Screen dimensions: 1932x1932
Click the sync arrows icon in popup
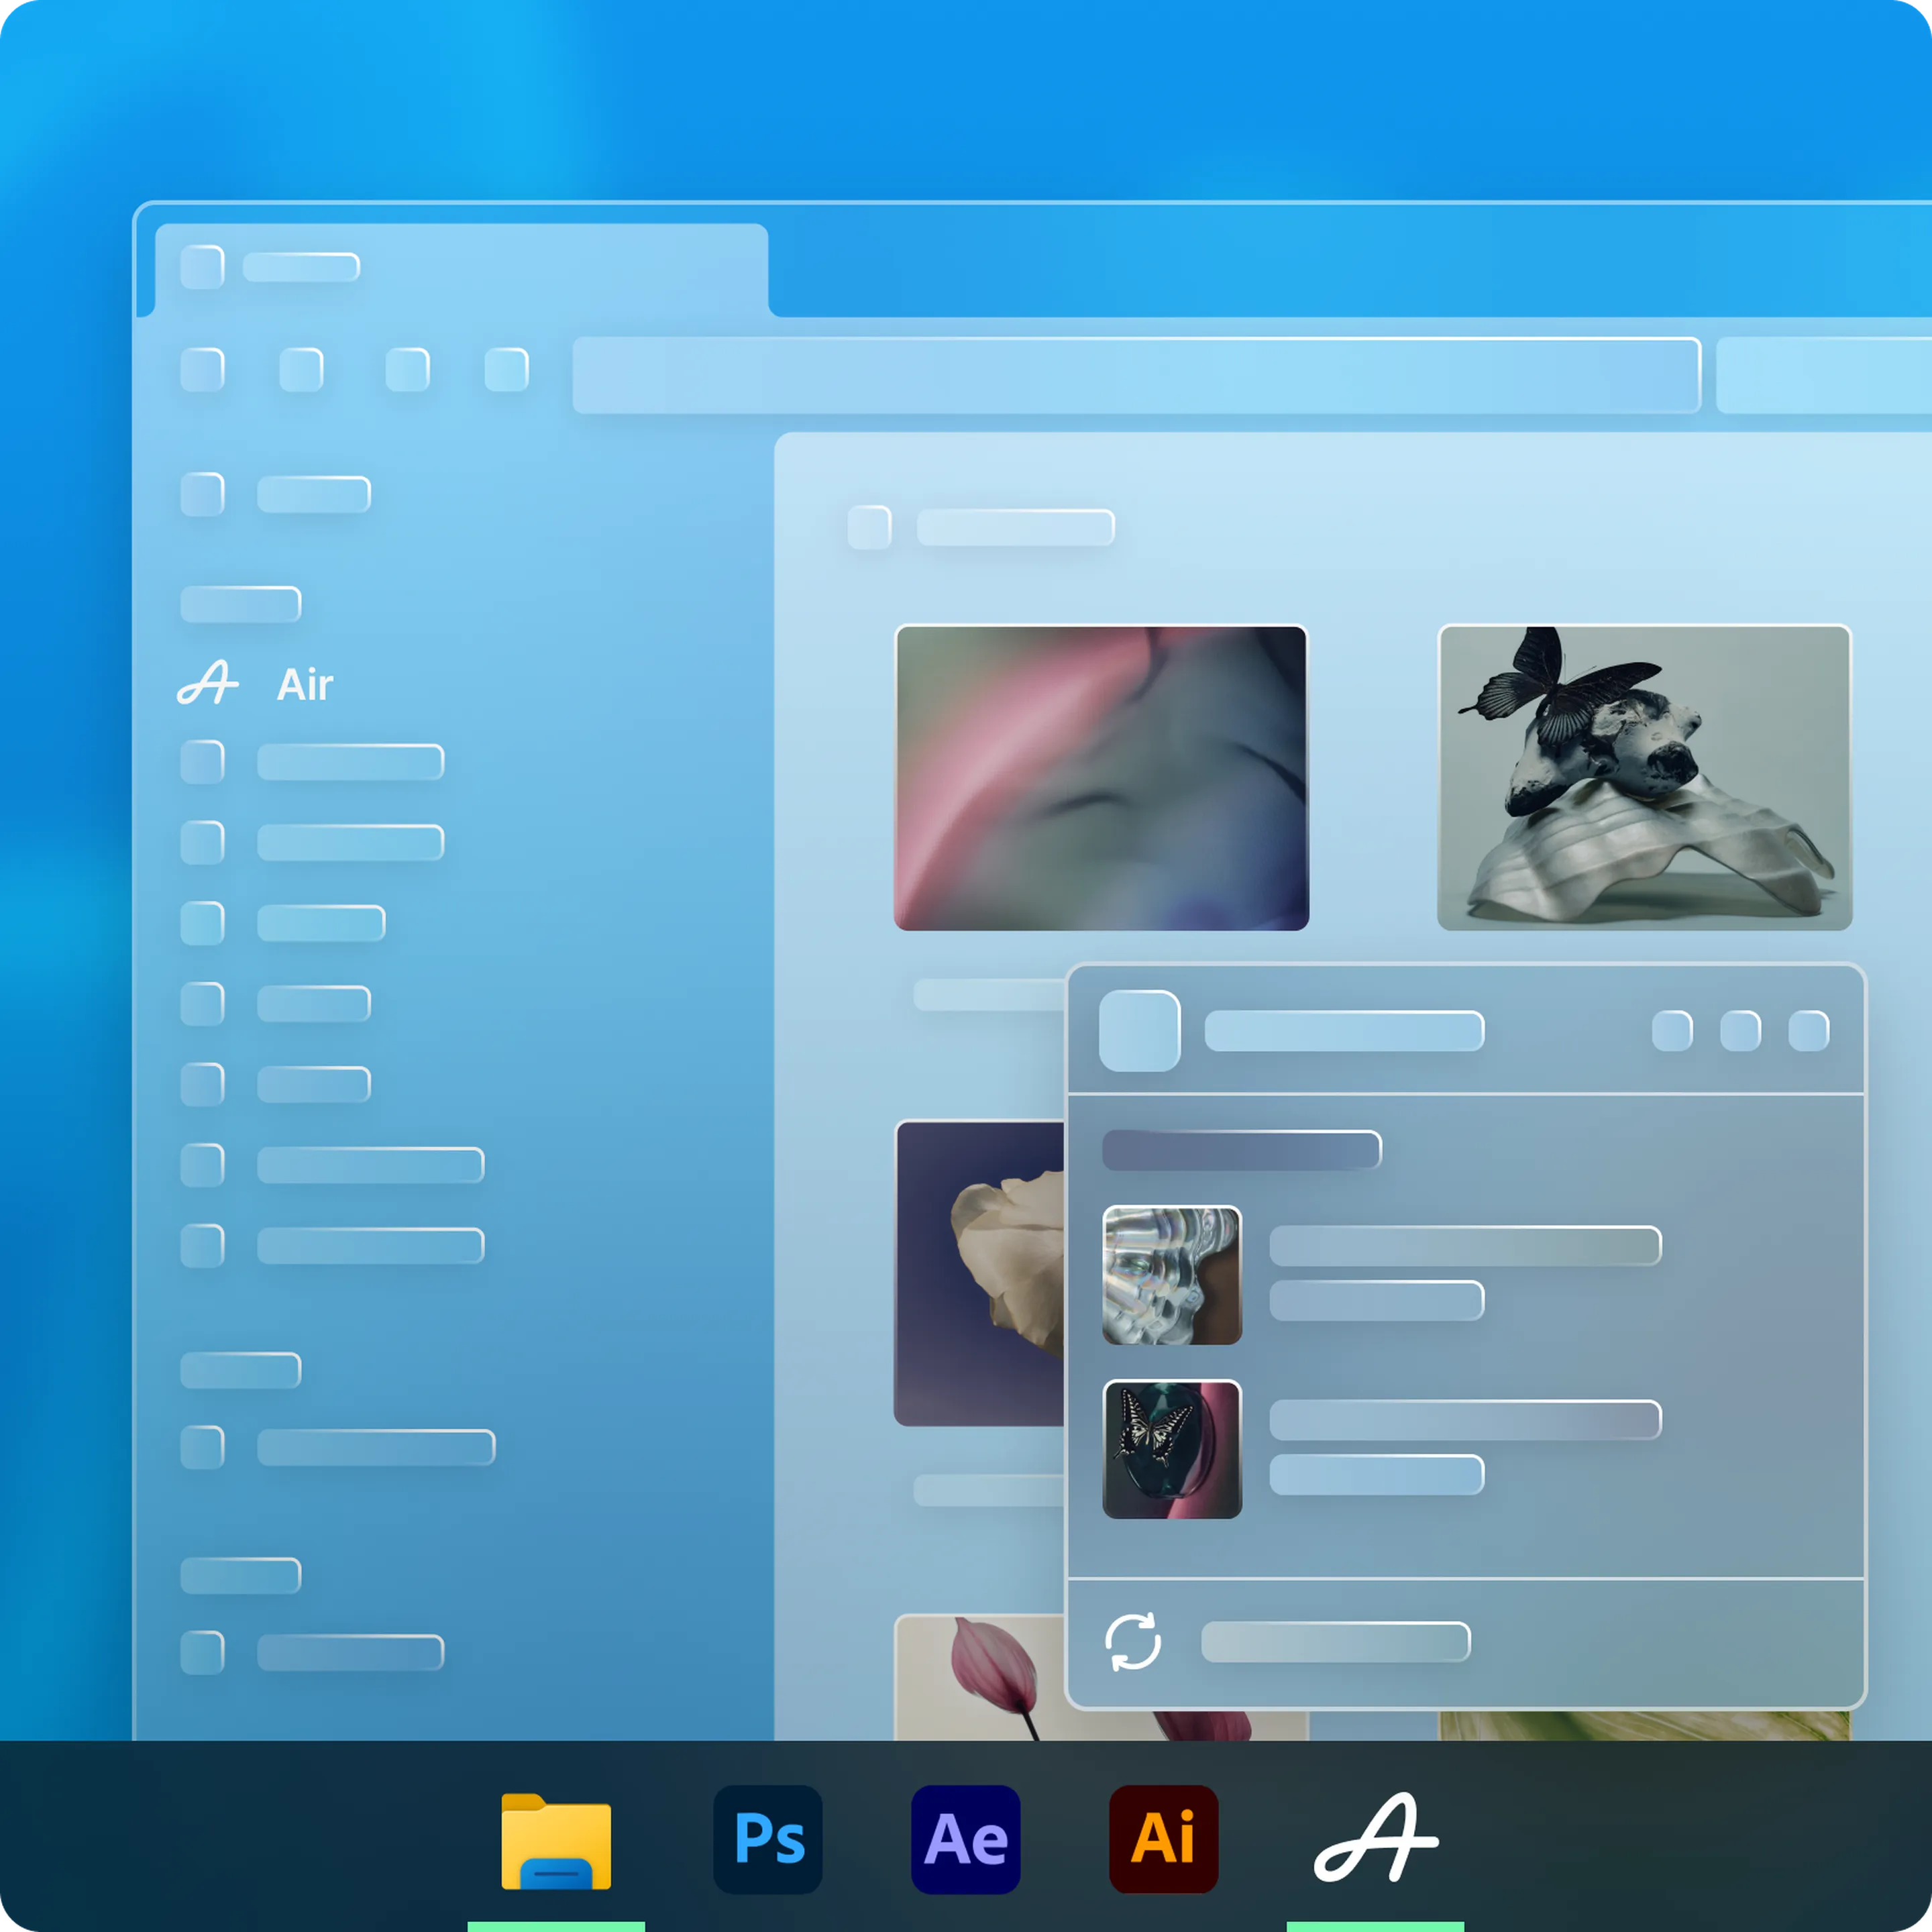[x=1132, y=1641]
